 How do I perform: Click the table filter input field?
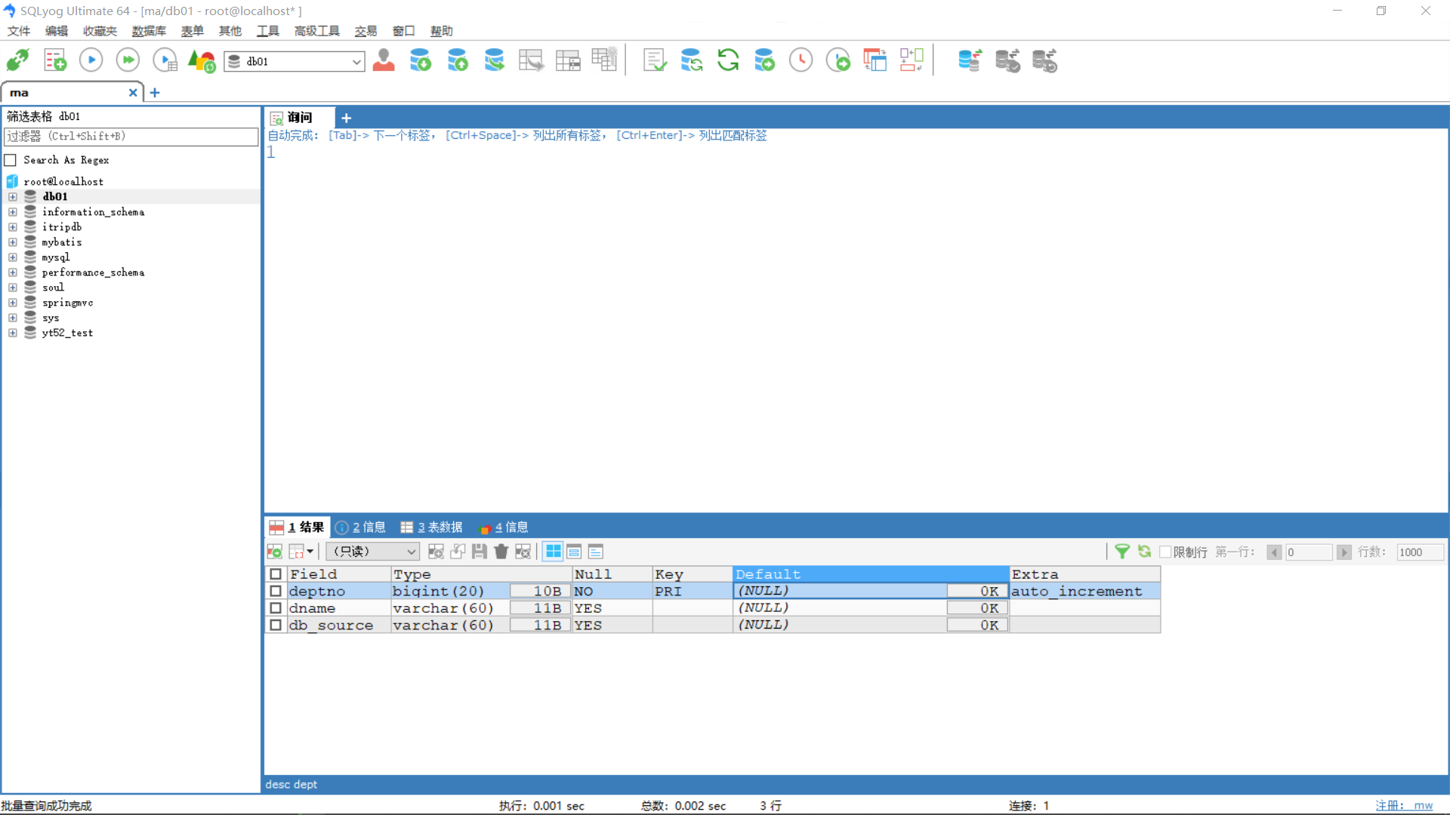pyautogui.click(x=131, y=137)
